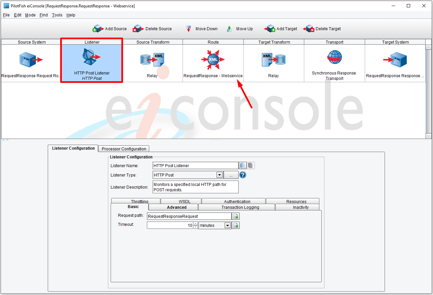Viewport: 433px width, 295px height.
Task: Click the copy icon beside Listener Name
Action: pos(243,165)
